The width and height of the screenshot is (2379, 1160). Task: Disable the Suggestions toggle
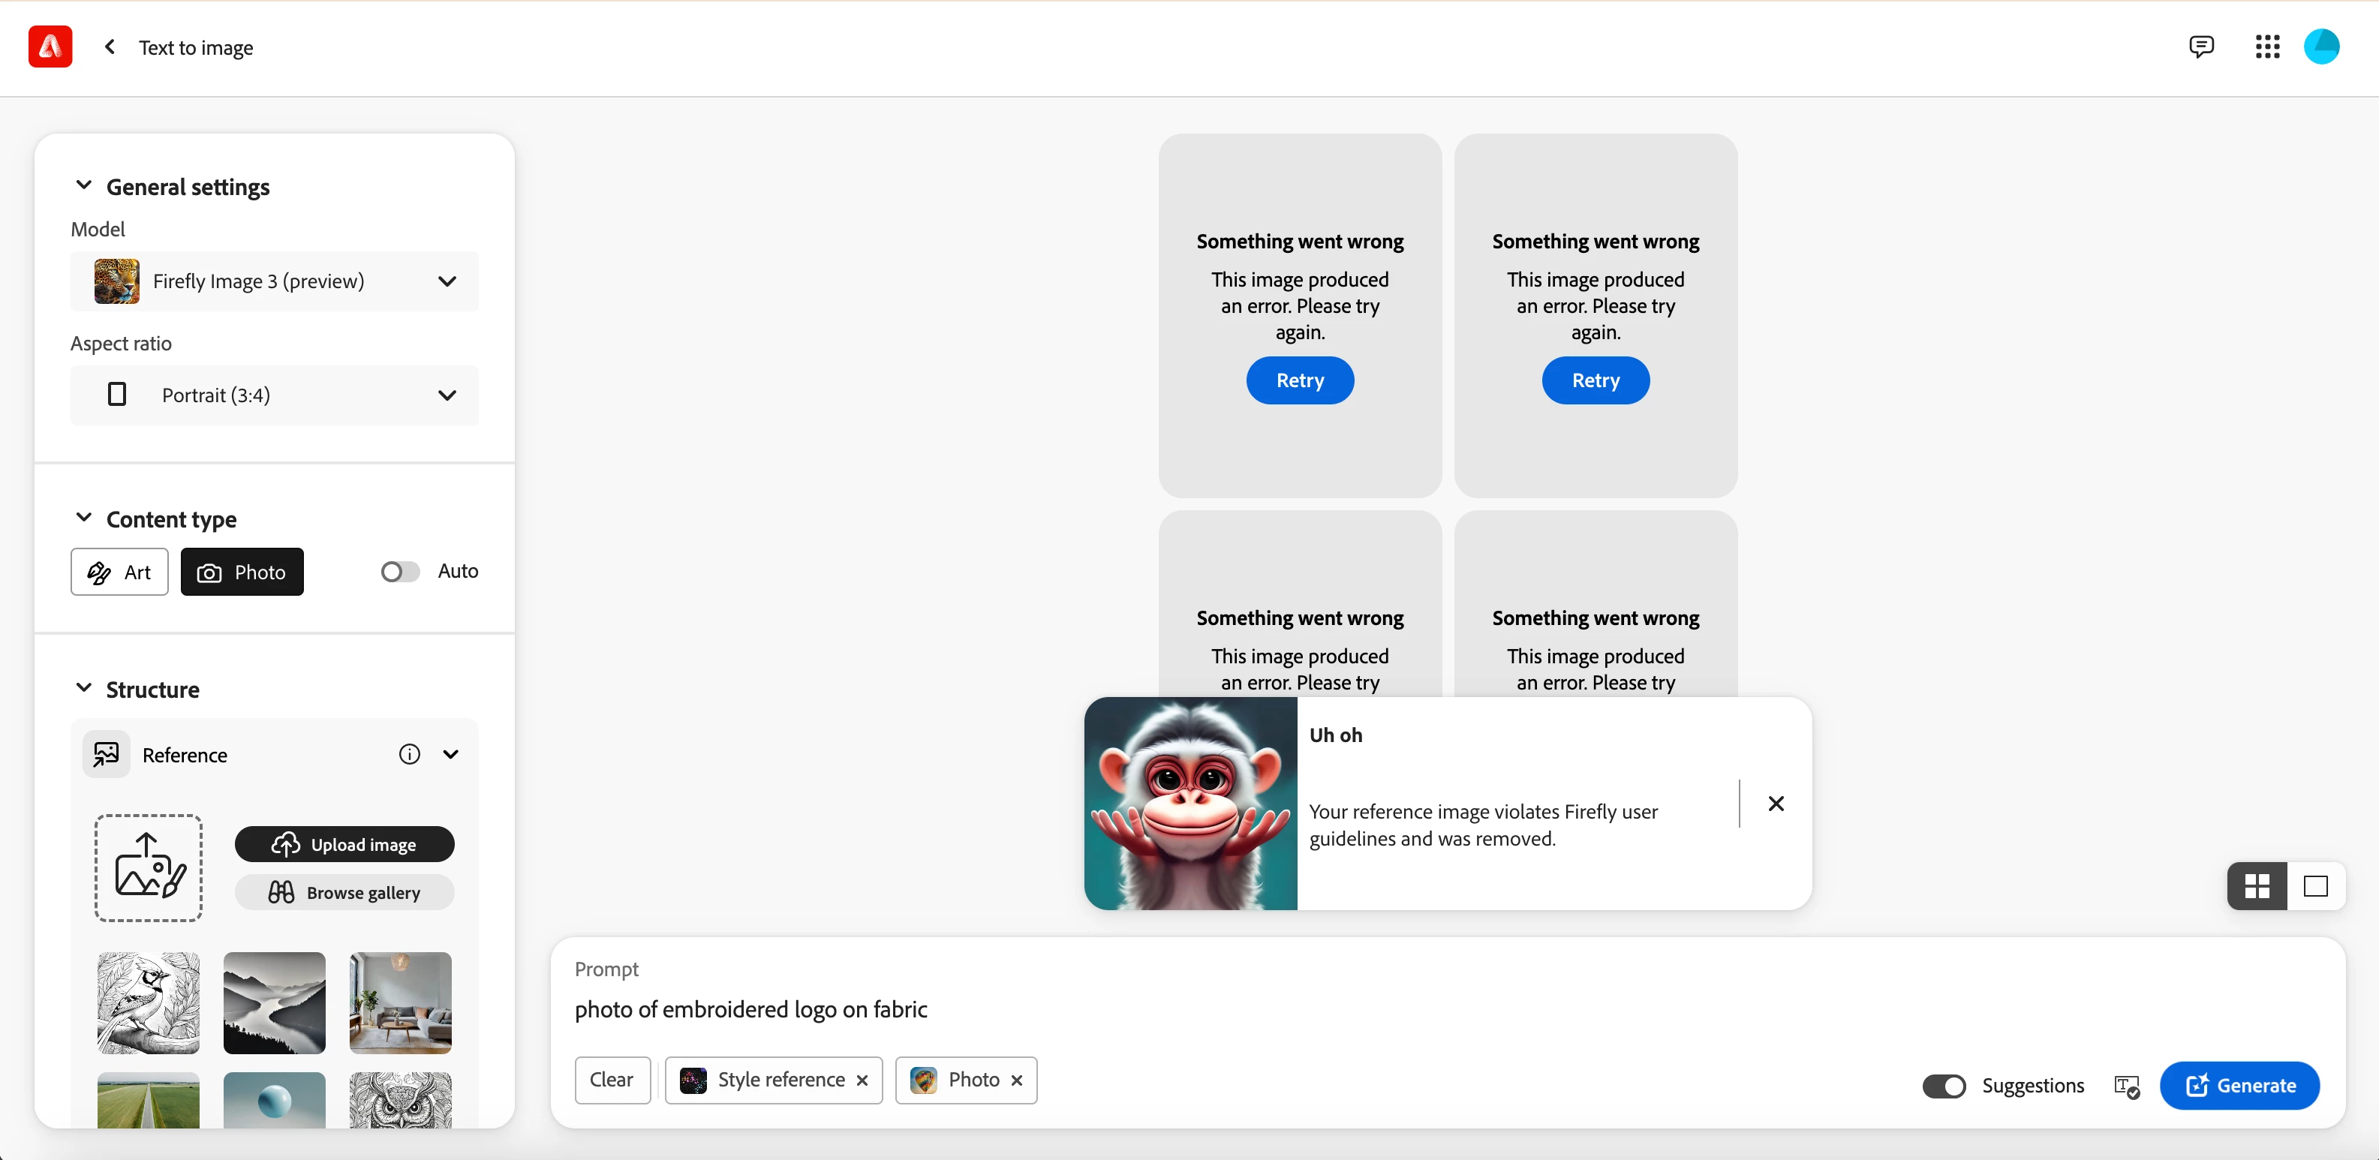(1944, 1086)
